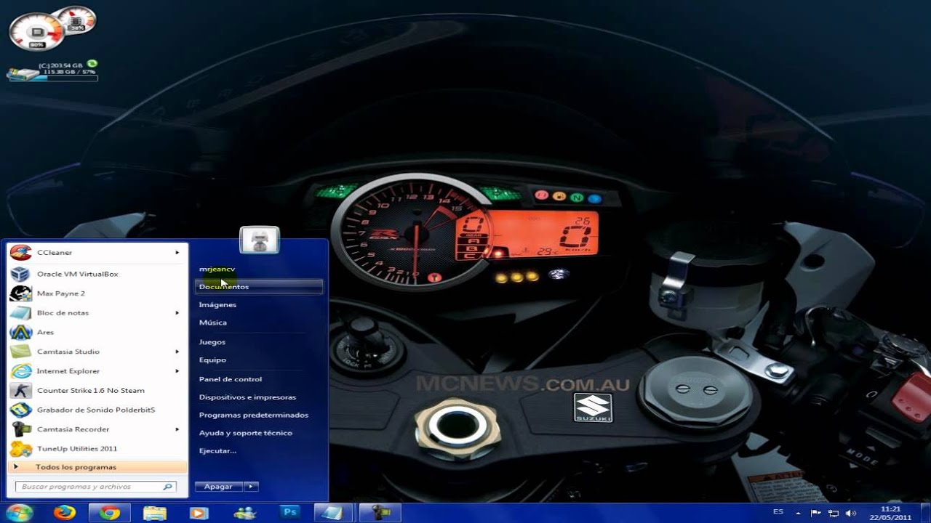Switch to the notebook app on the taskbar

334,513
